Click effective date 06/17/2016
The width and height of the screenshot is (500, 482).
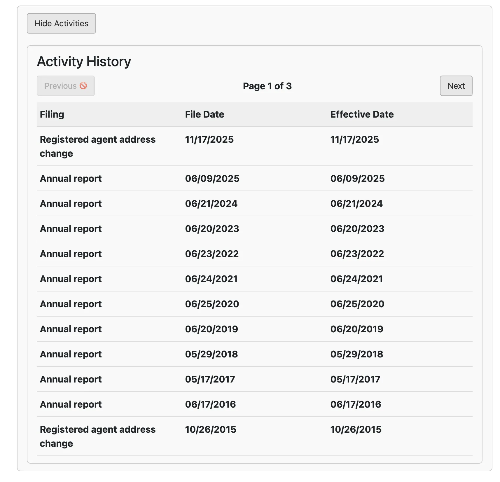pos(356,404)
